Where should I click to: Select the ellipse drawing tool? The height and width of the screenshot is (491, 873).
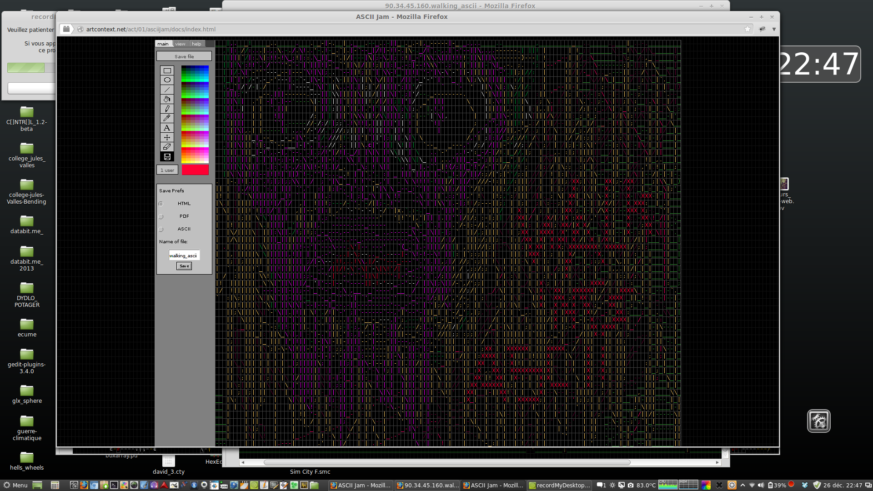pos(167,80)
